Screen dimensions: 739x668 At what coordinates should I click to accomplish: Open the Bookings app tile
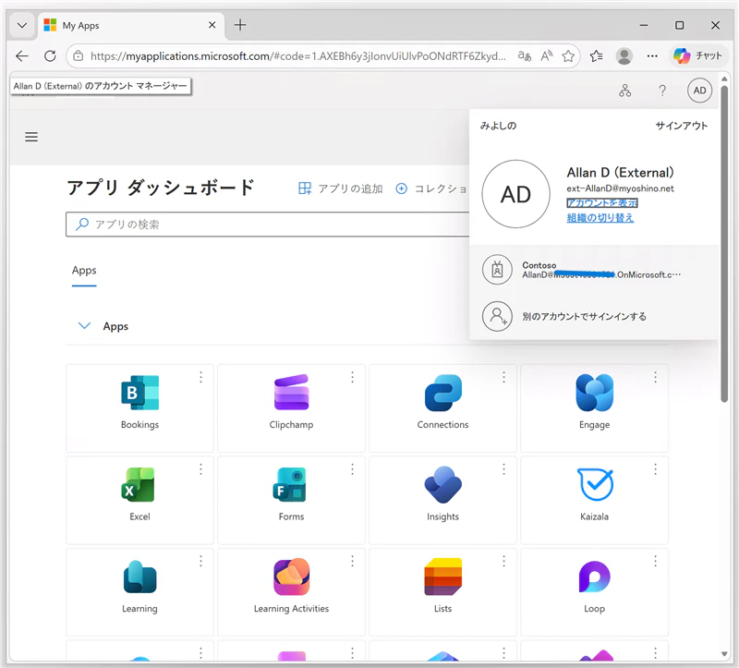coord(139,407)
